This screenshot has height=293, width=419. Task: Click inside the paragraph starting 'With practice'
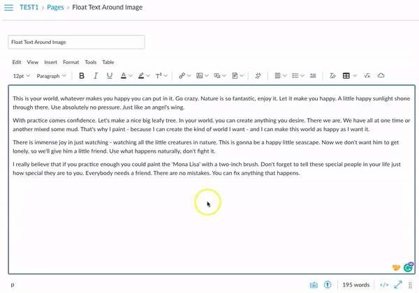(x=212, y=125)
